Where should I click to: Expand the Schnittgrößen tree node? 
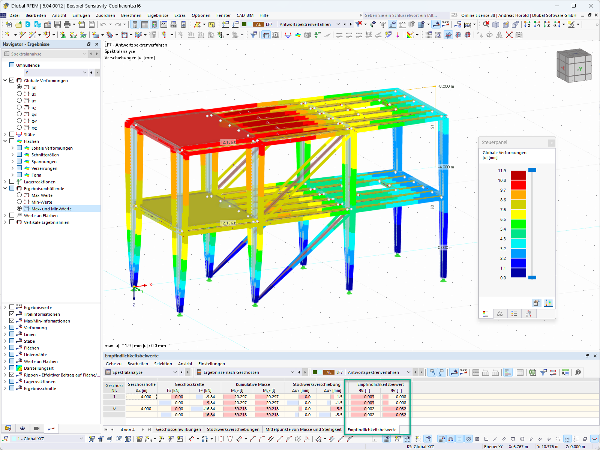[x=12, y=154]
